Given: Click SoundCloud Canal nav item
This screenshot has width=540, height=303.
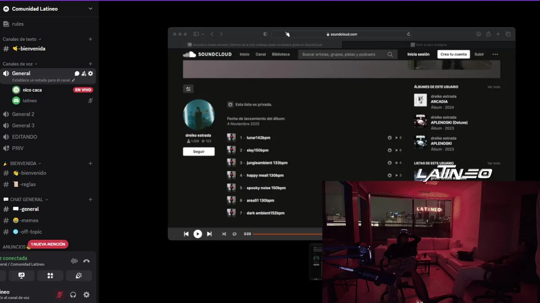Looking at the screenshot, I should [261, 54].
